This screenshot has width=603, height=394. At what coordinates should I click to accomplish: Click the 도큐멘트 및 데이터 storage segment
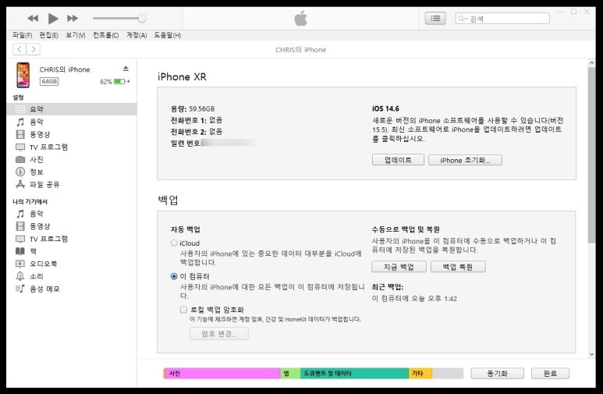pyautogui.click(x=354, y=373)
